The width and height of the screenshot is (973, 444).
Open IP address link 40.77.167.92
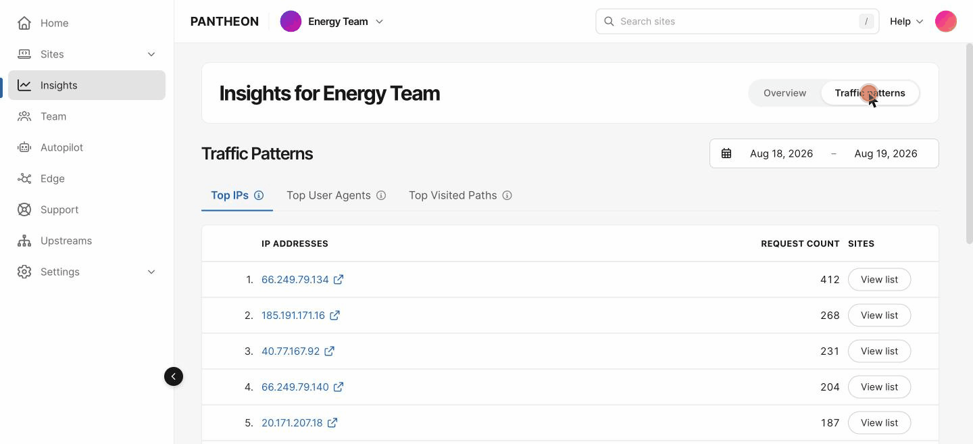click(x=291, y=351)
